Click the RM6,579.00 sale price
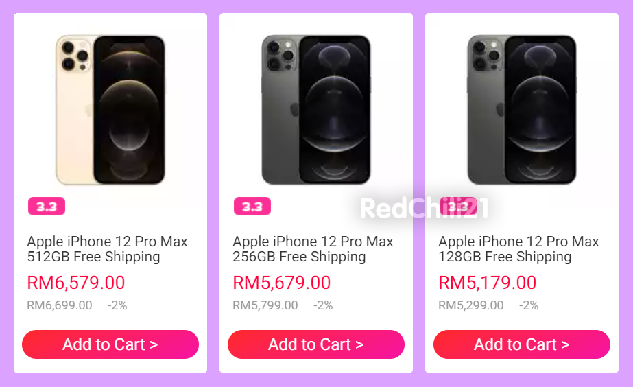The image size is (633, 387). pyautogui.click(x=76, y=283)
